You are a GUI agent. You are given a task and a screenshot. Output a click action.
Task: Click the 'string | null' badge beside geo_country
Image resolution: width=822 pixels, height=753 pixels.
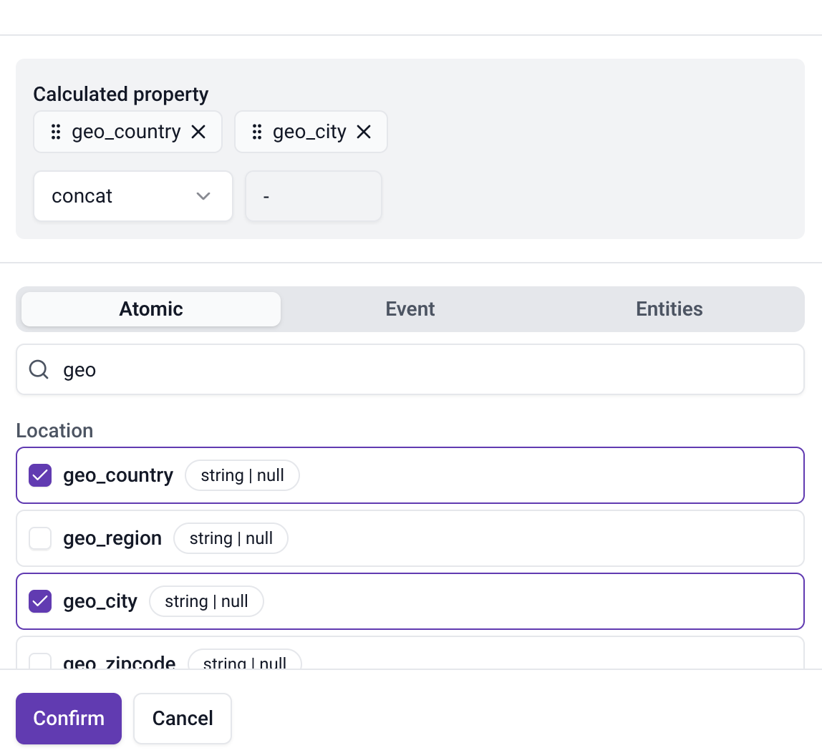tap(242, 475)
